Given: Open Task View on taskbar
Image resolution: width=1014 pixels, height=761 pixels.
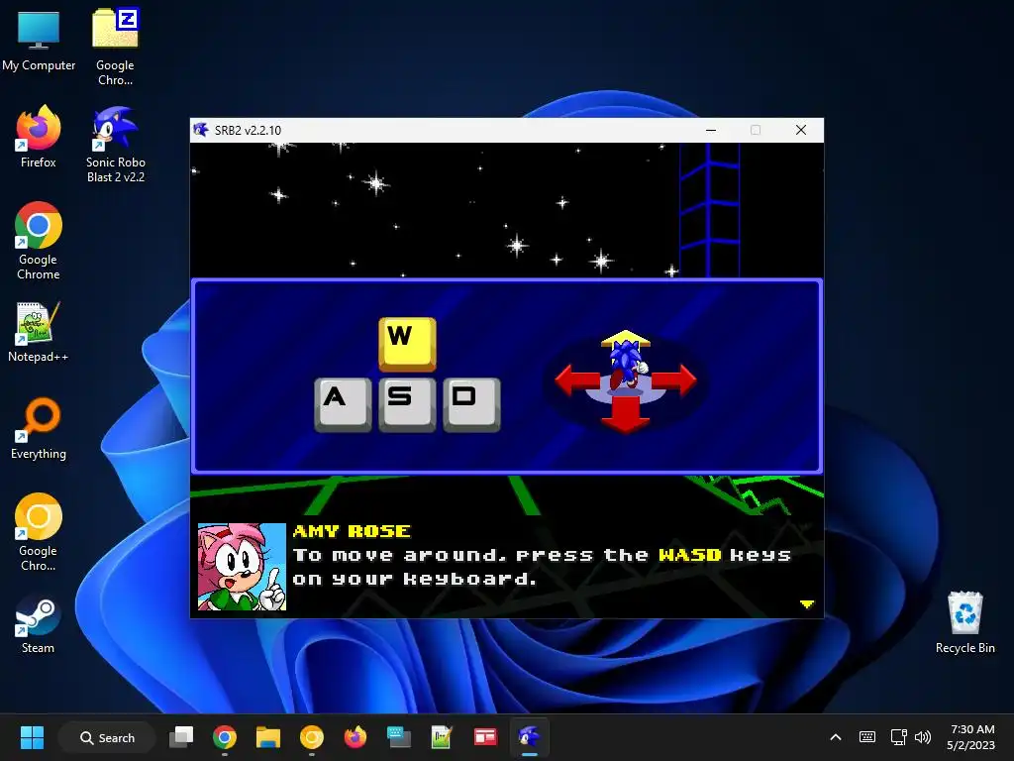Looking at the screenshot, I should (x=181, y=737).
